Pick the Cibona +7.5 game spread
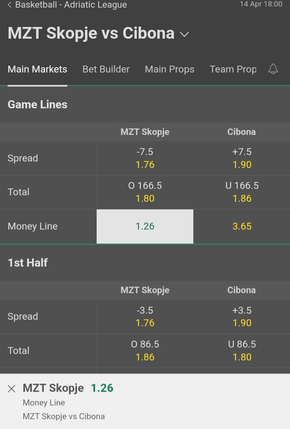This screenshot has height=429, width=290. [242, 158]
